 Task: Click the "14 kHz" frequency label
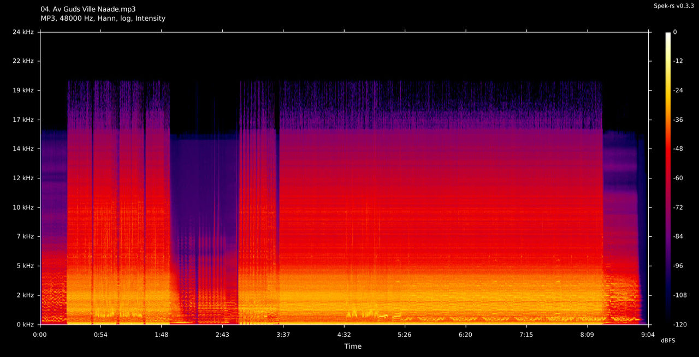pos(23,149)
